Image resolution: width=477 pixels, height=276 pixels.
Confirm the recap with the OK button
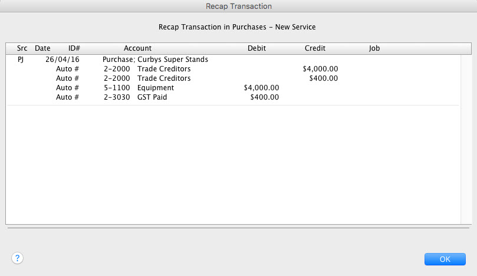click(x=445, y=259)
